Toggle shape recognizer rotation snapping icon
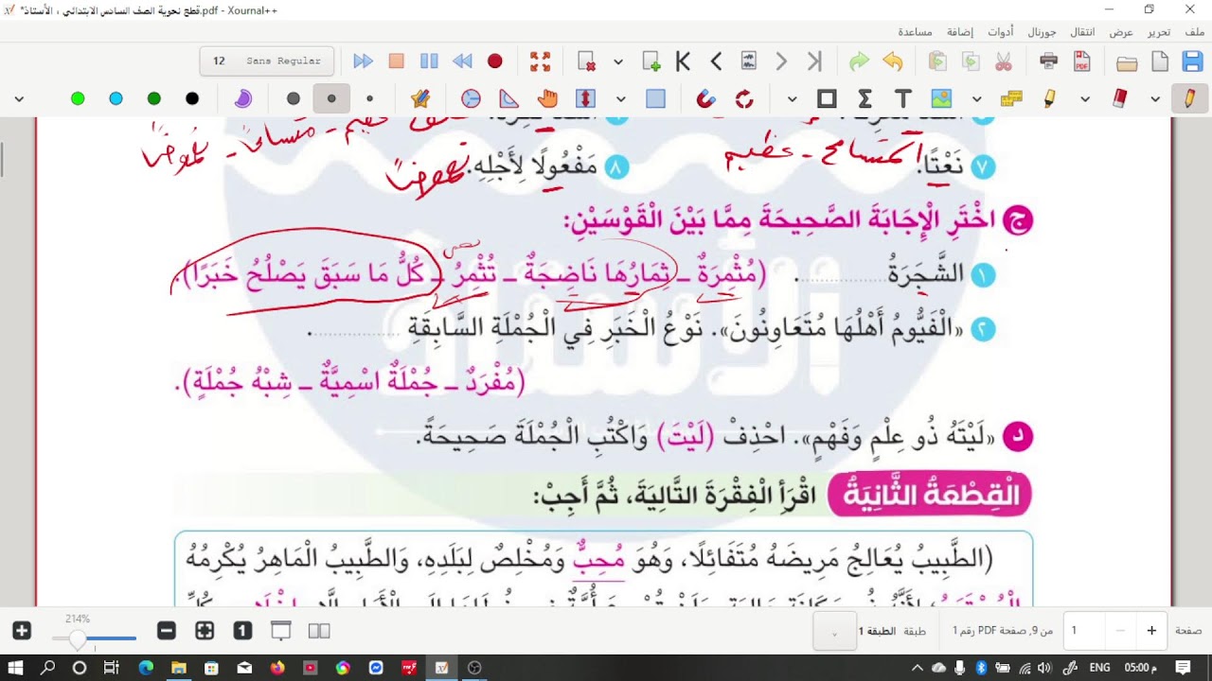The width and height of the screenshot is (1212, 681). click(744, 98)
